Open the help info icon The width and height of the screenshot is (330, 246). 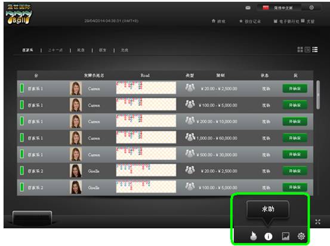coord(268,236)
